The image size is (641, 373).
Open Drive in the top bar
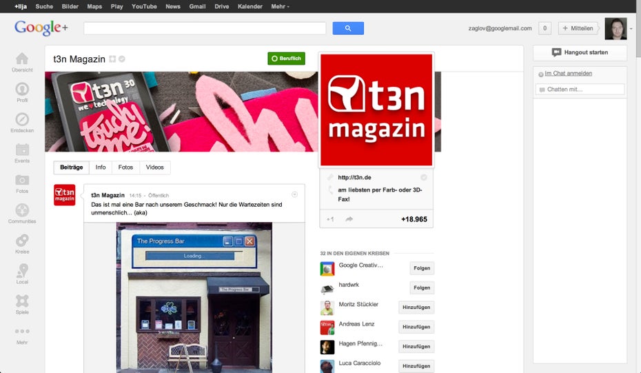tap(222, 6)
